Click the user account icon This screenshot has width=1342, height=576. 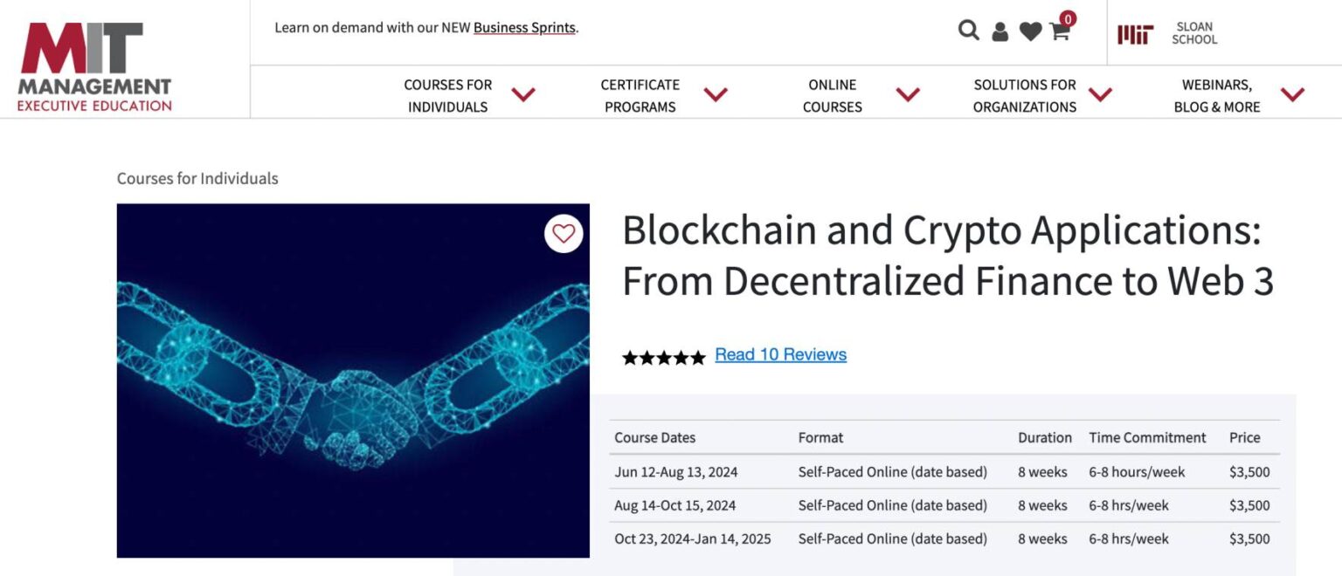click(1000, 29)
